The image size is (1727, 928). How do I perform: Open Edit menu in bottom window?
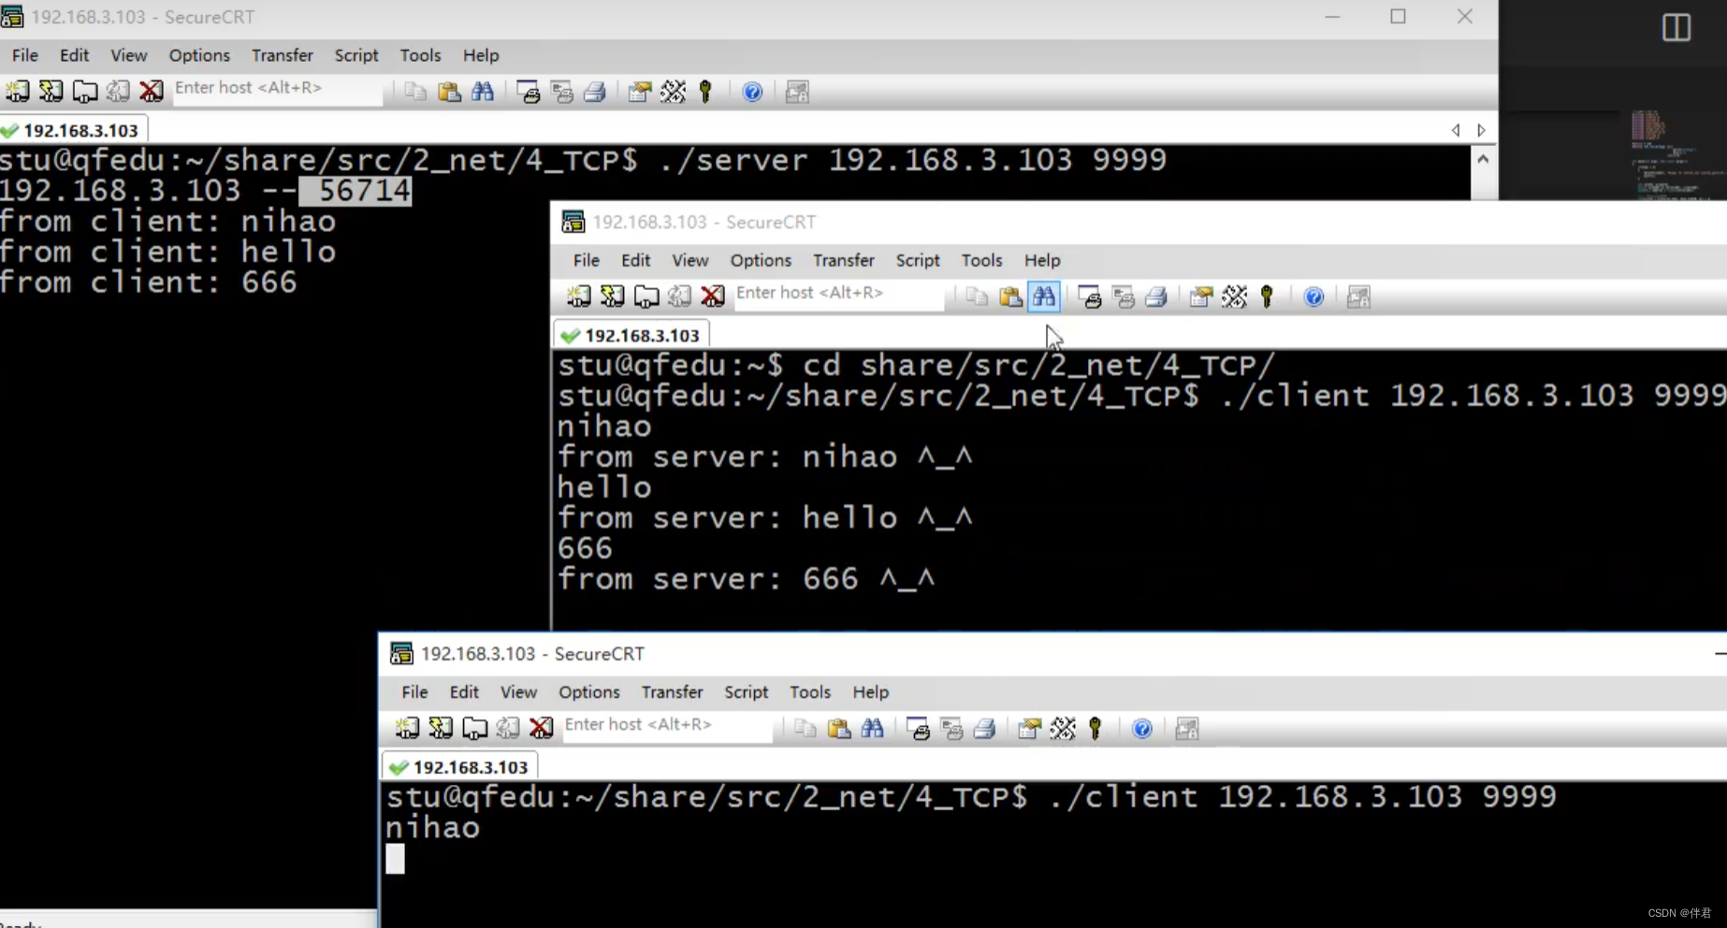click(464, 692)
